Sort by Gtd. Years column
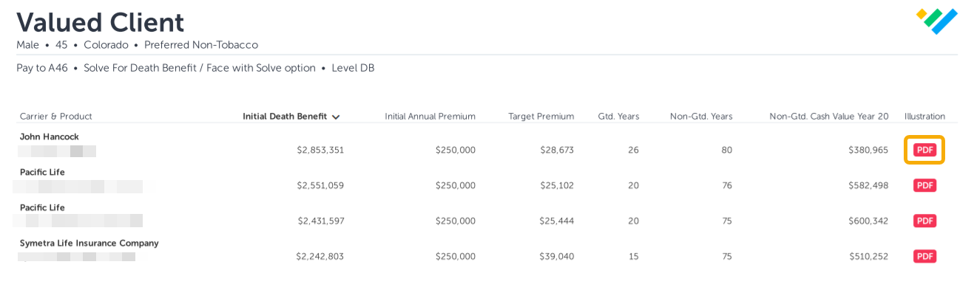The height and width of the screenshot is (287, 974). pyautogui.click(x=618, y=117)
